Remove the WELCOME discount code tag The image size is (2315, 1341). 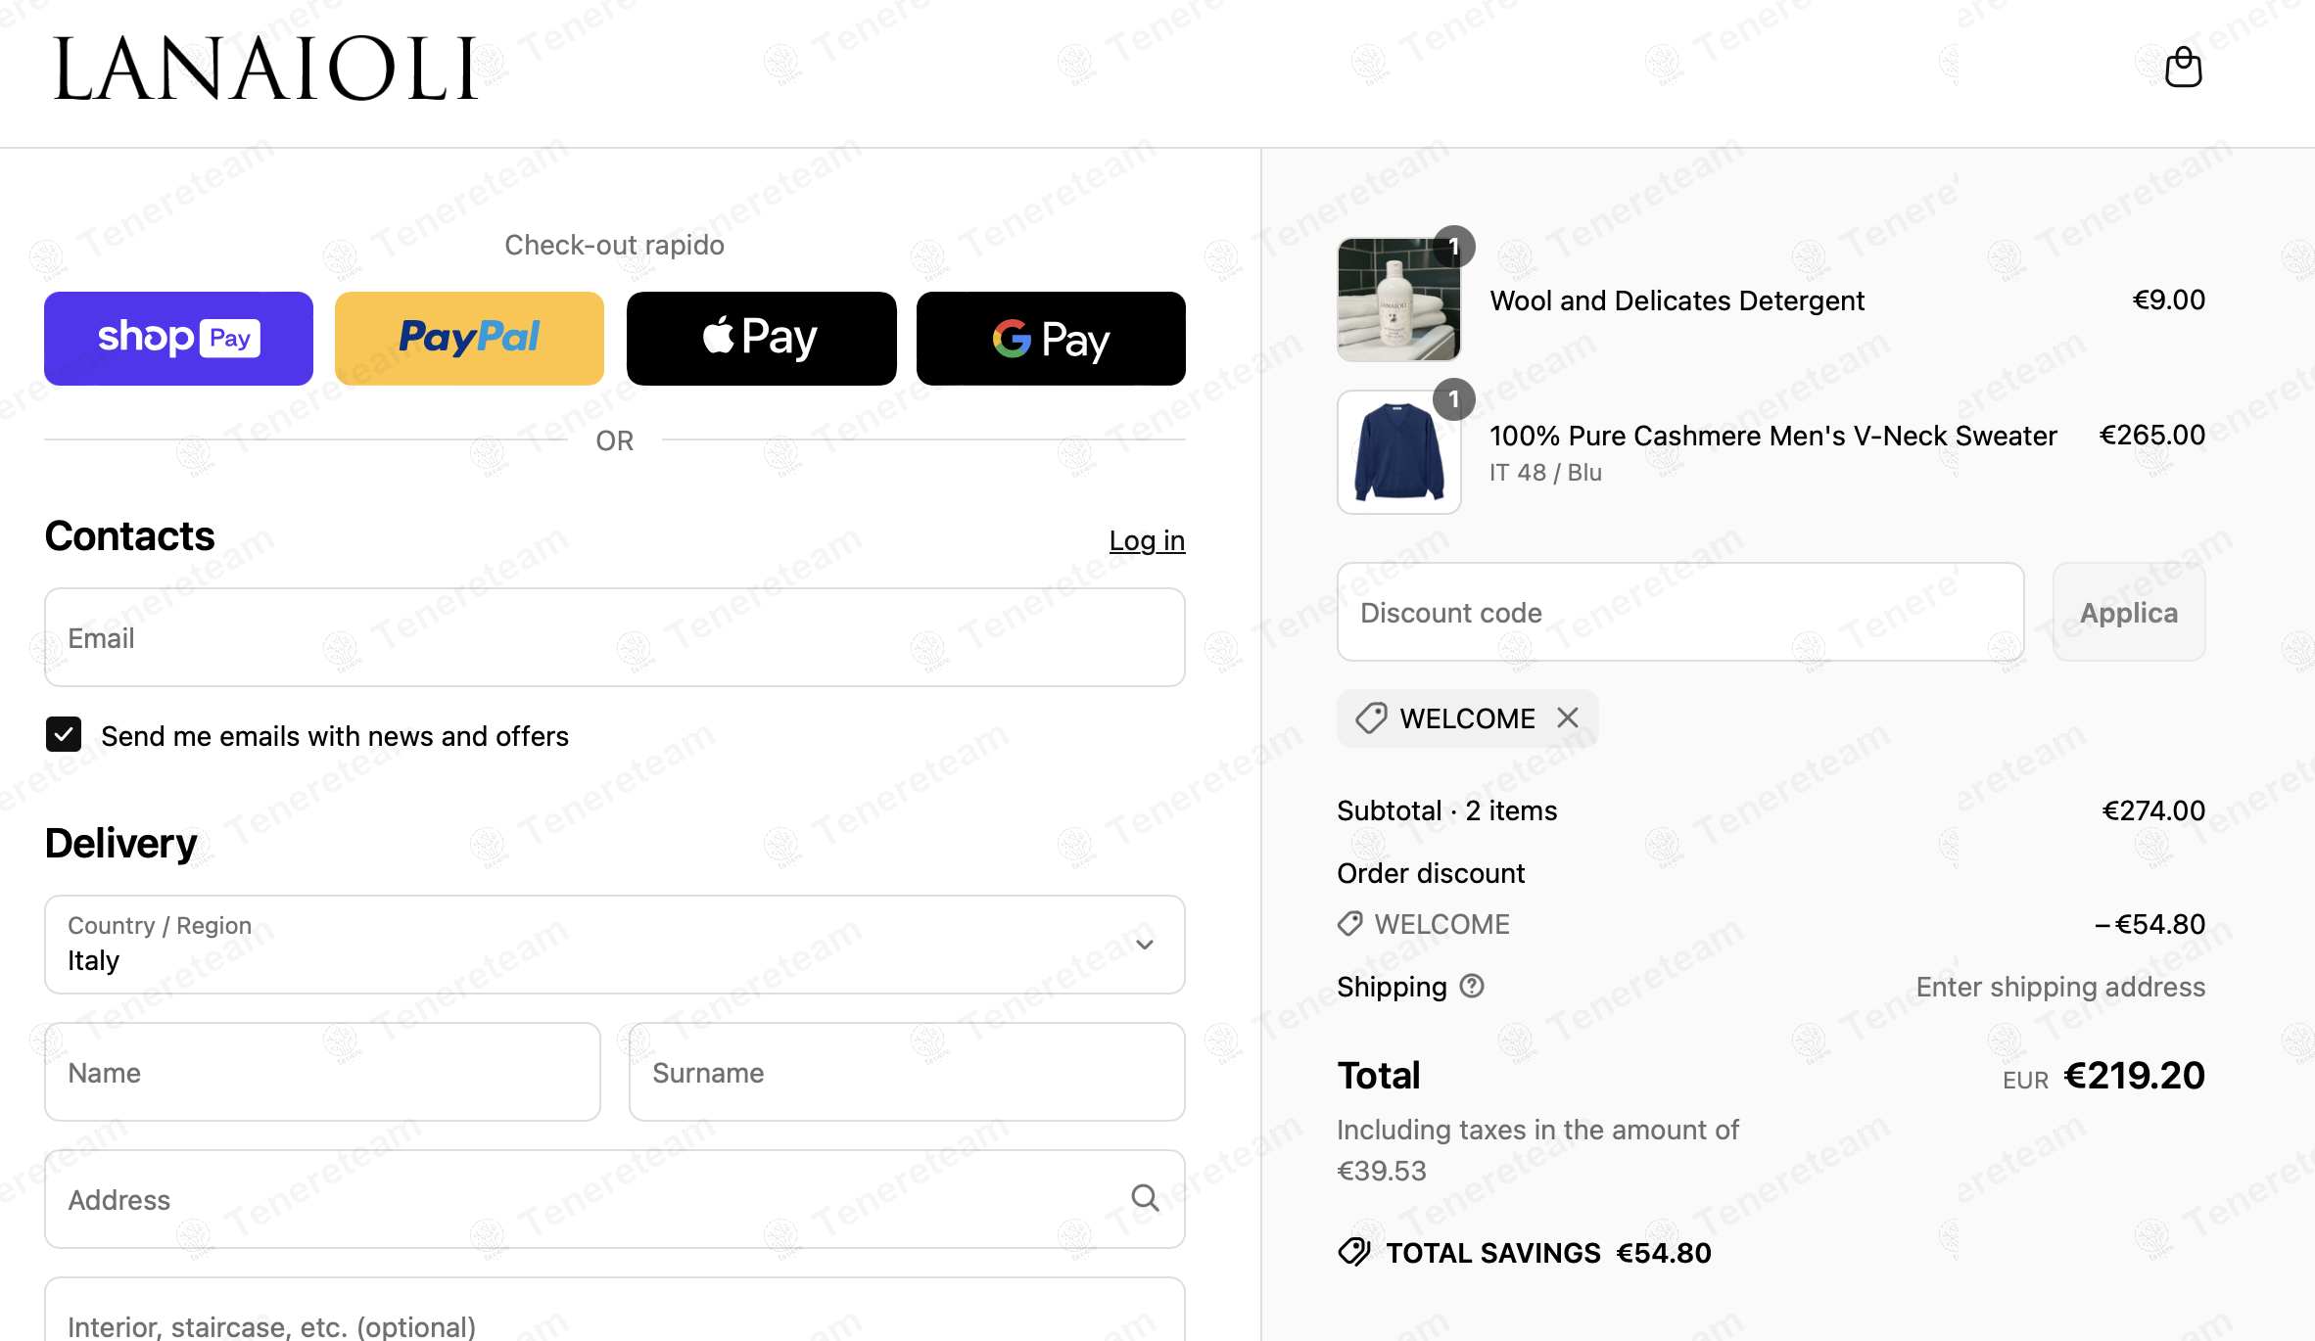(x=1568, y=717)
